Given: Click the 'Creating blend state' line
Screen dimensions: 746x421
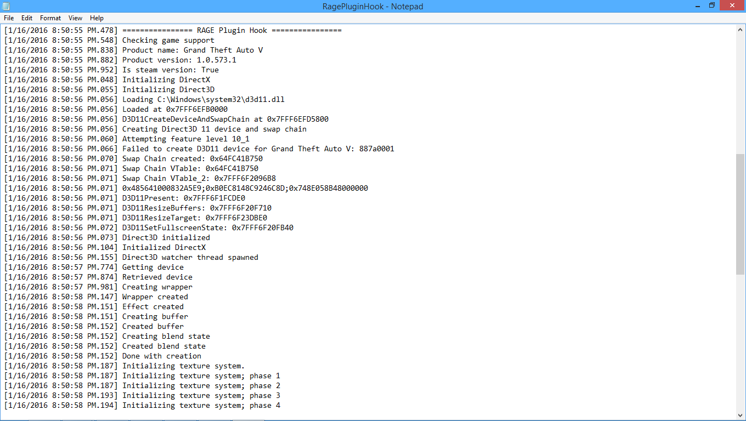Looking at the screenshot, I should (x=107, y=336).
